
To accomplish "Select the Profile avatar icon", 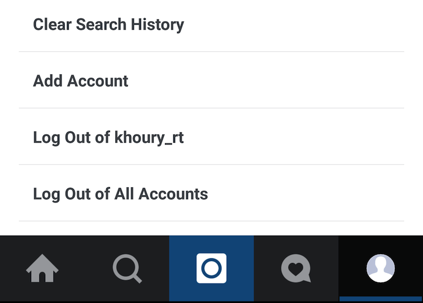I will pyautogui.click(x=380, y=268).
